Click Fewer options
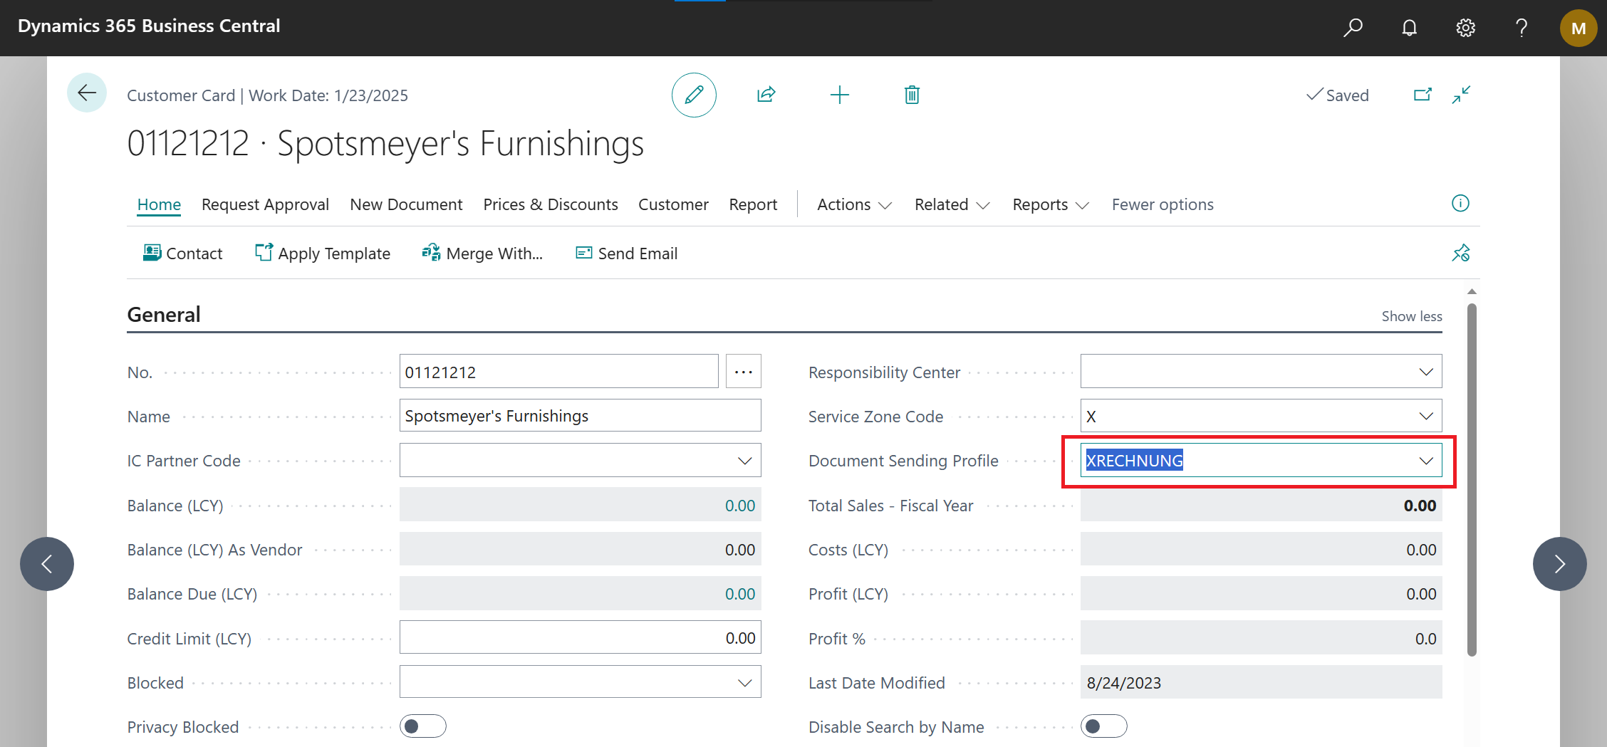This screenshot has width=1607, height=747. 1163,204
